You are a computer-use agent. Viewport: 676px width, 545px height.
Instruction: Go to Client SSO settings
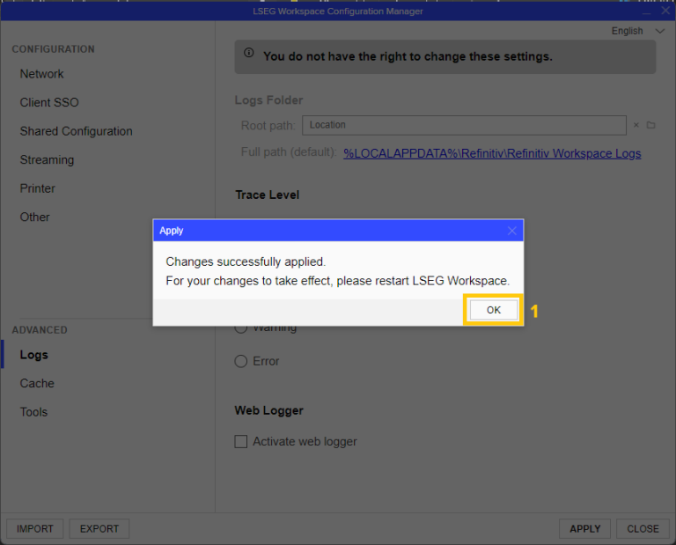(49, 102)
